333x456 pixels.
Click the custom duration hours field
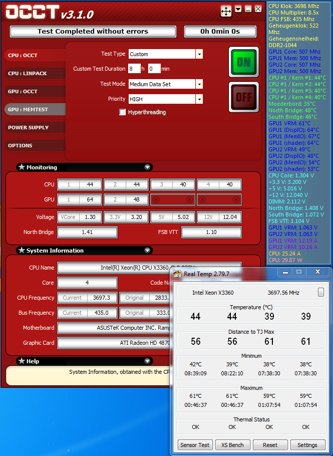coord(134,69)
